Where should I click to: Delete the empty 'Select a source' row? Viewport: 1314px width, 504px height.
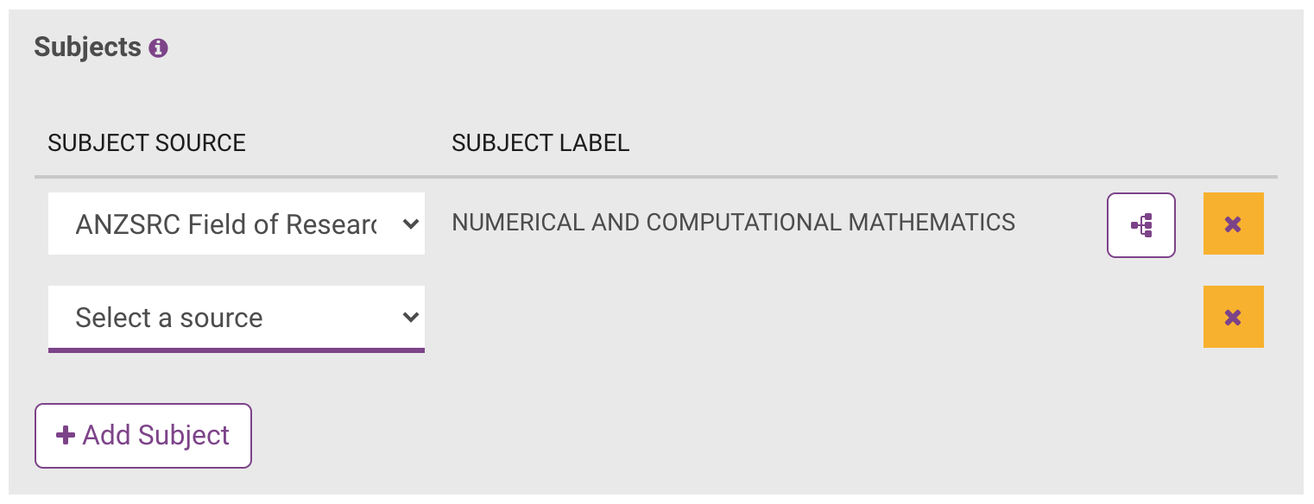pos(1233,318)
